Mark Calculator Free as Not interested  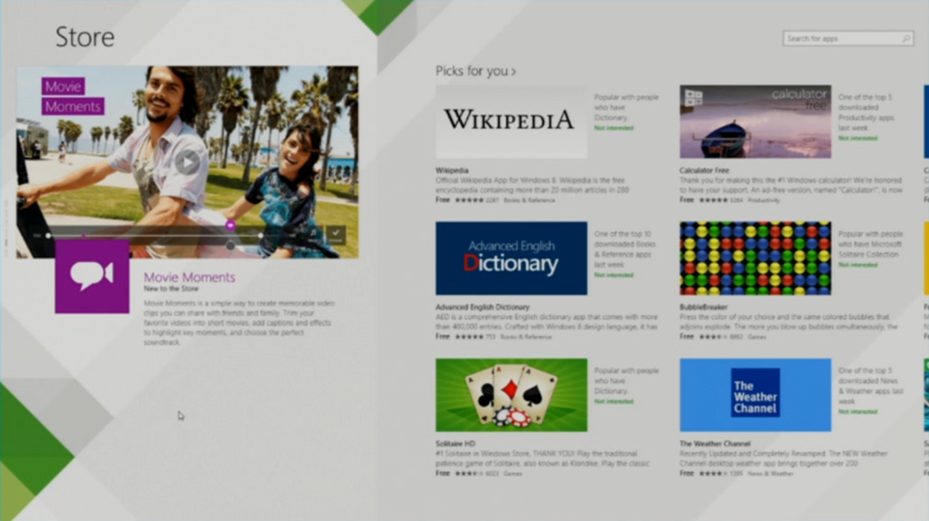857,138
